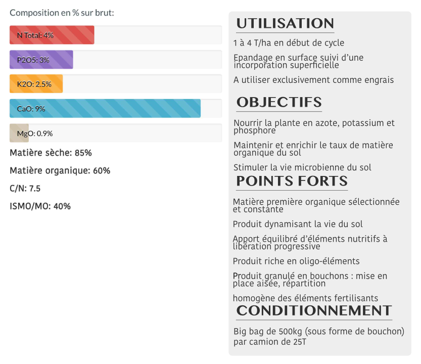Screen dimensions: 421x364
Task: Click 'Produit riche en oligo-éléments' line
Action: (296, 261)
